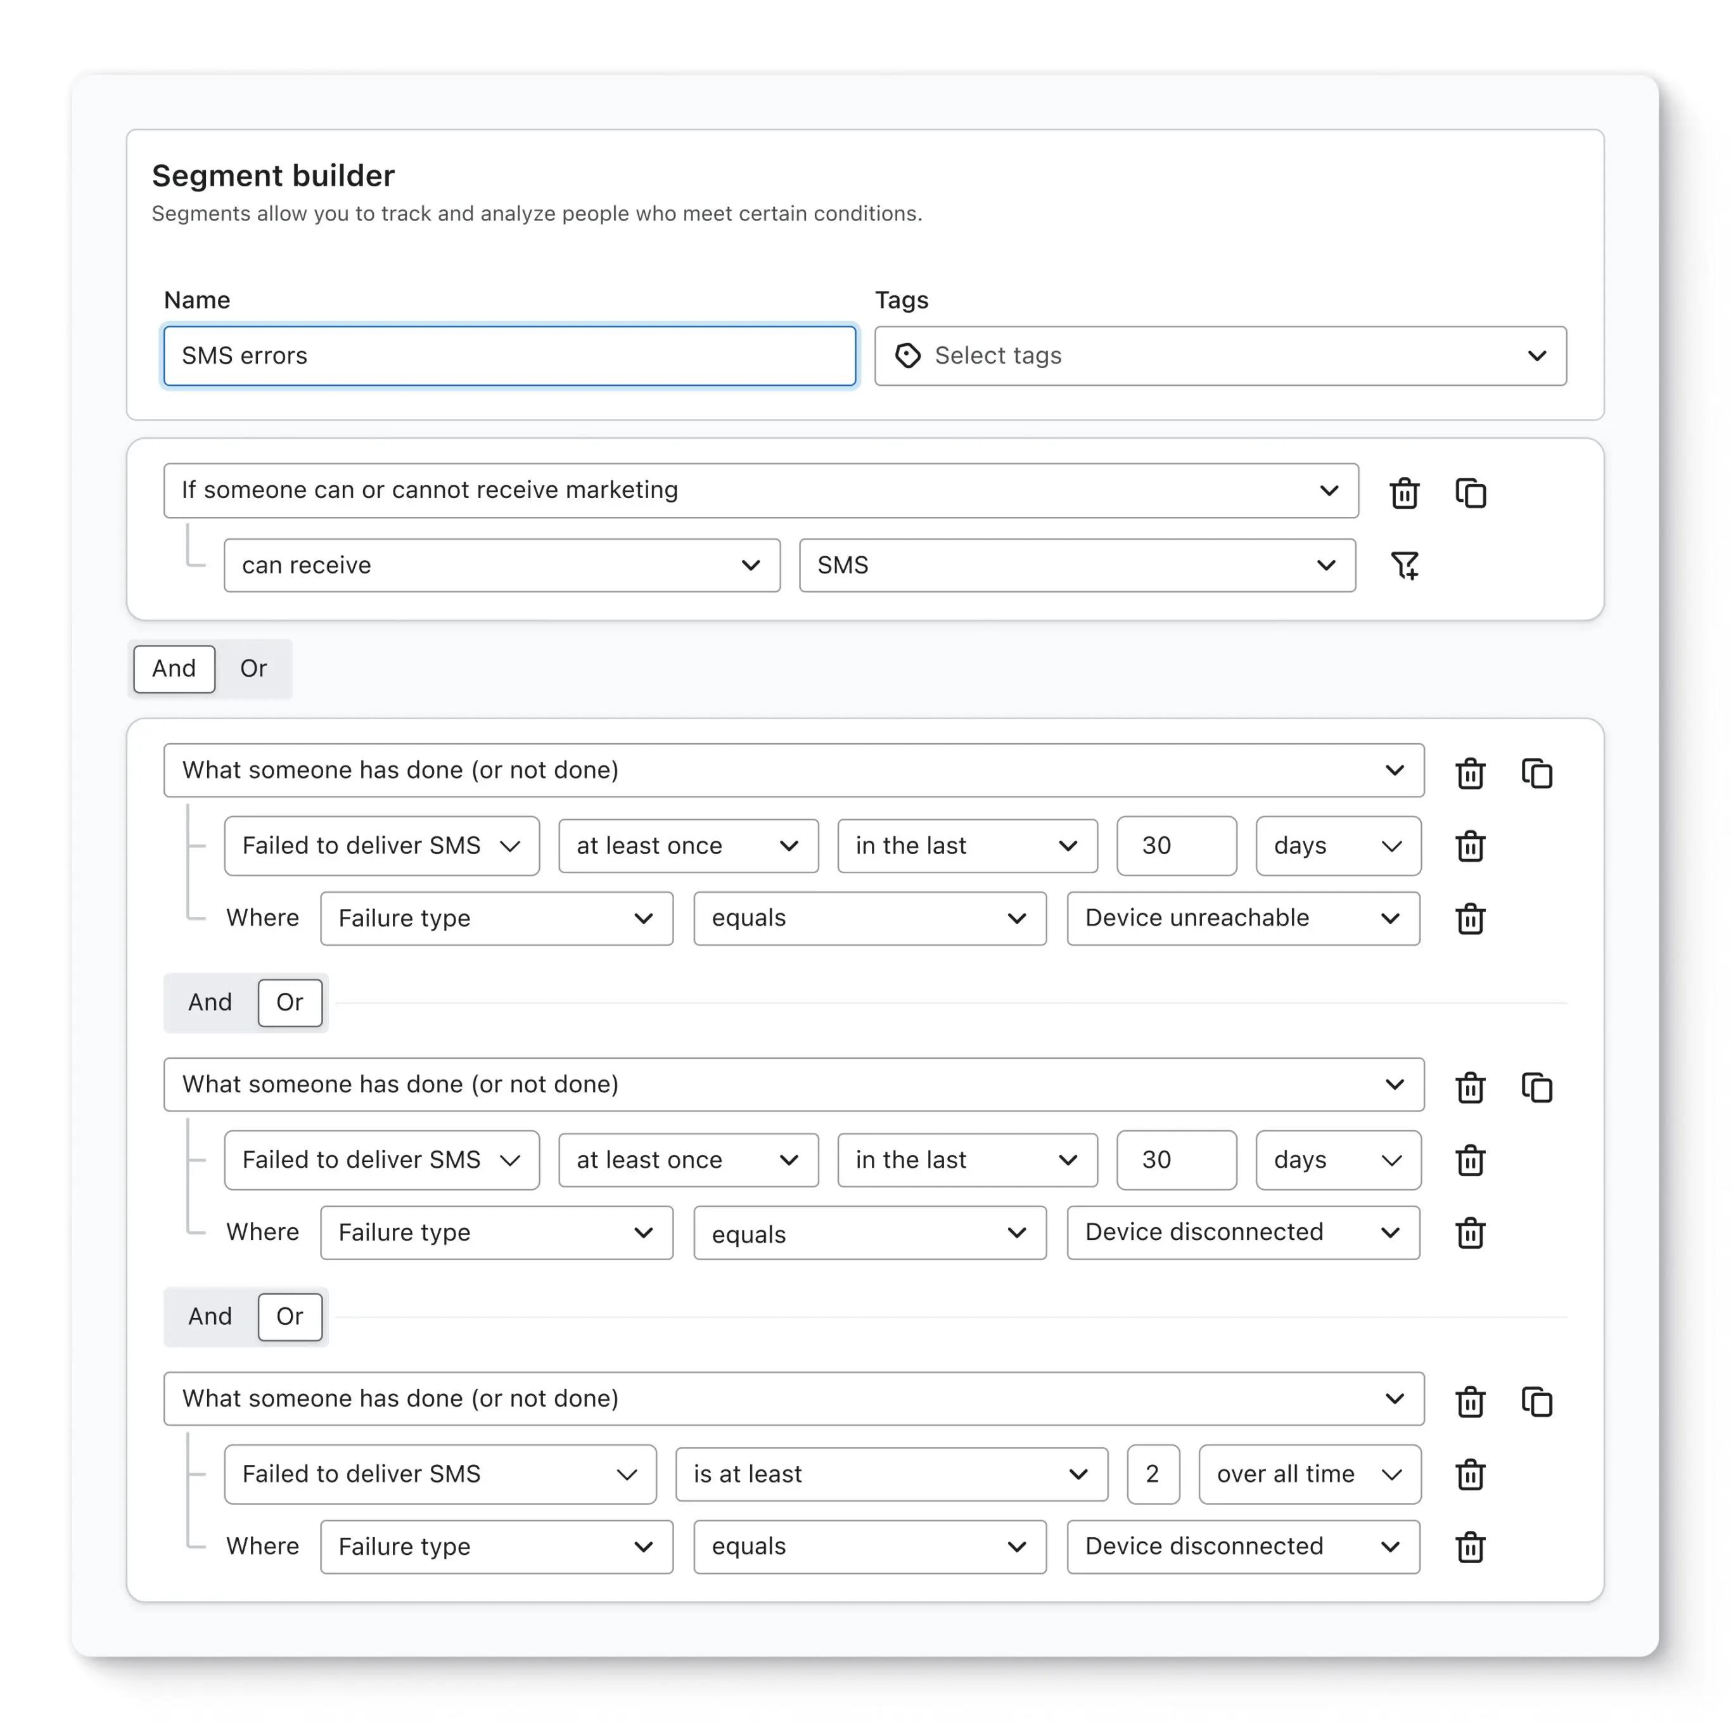1731x1731 pixels.
Task: Click the add filter icon beside SMS
Action: 1404,565
